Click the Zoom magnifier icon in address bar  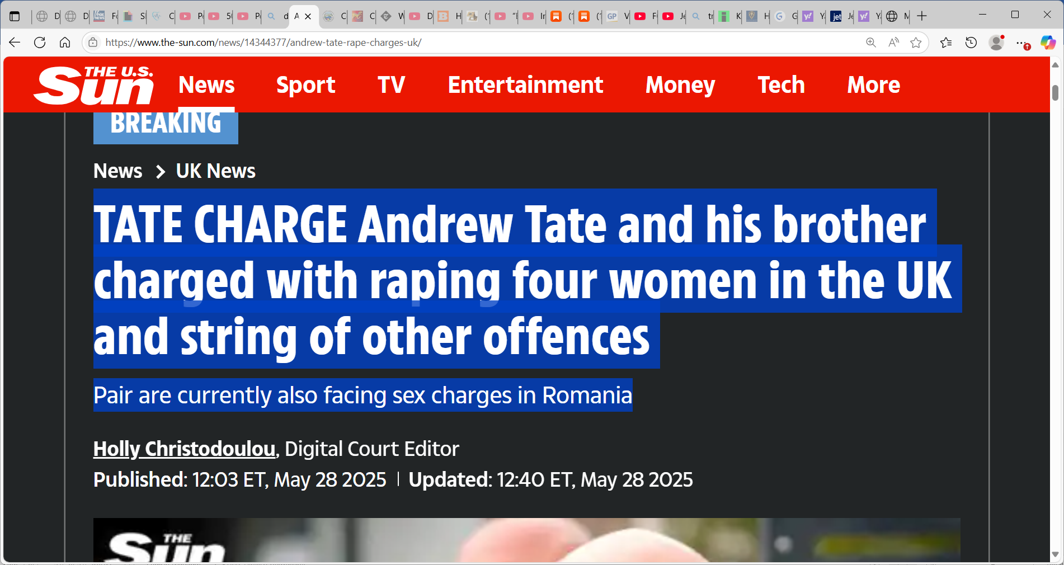pyautogui.click(x=871, y=43)
